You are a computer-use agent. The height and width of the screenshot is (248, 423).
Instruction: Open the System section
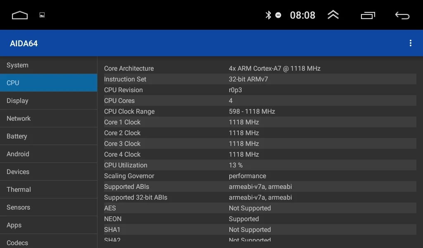click(x=49, y=65)
